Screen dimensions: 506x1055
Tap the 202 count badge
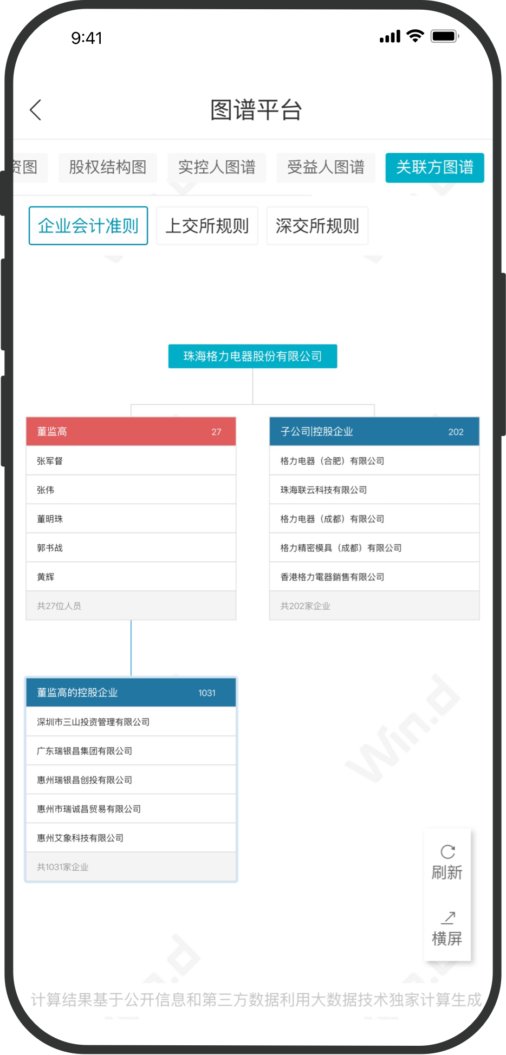click(x=456, y=432)
